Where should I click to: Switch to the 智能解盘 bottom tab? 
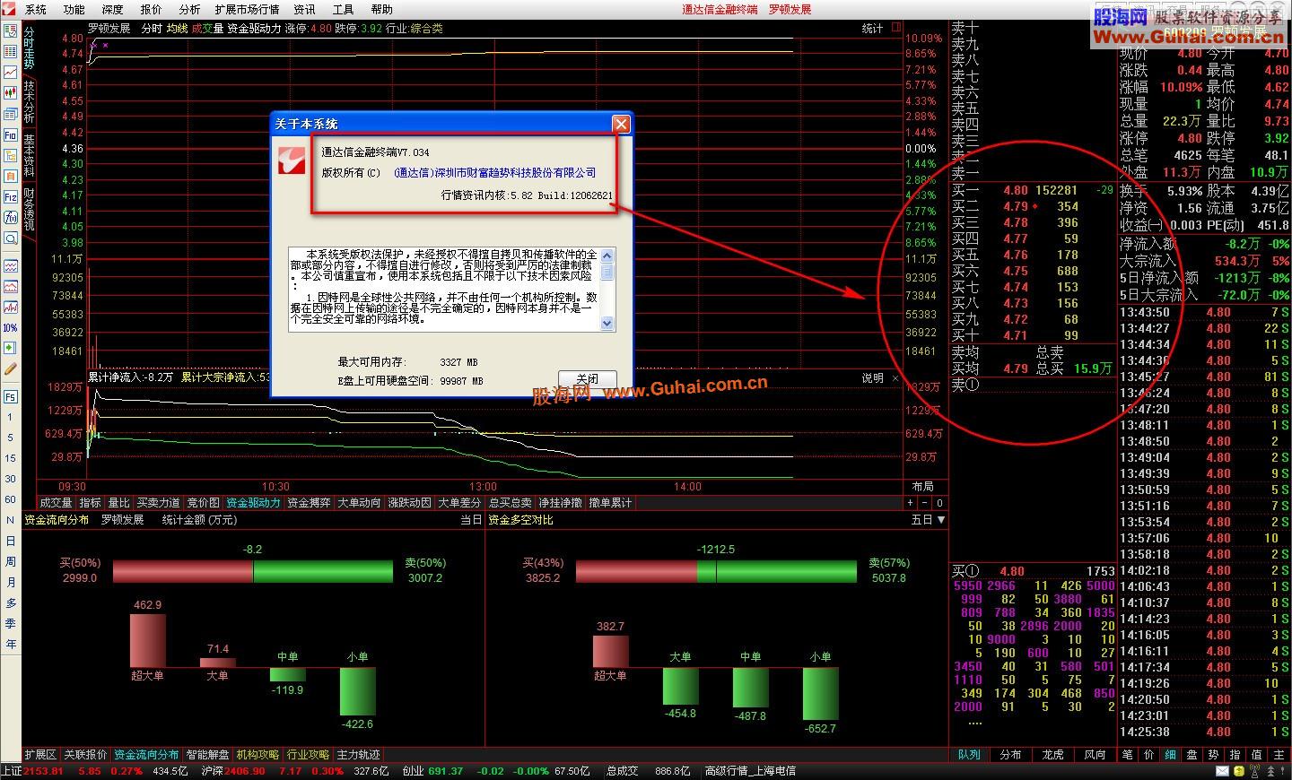(207, 755)
